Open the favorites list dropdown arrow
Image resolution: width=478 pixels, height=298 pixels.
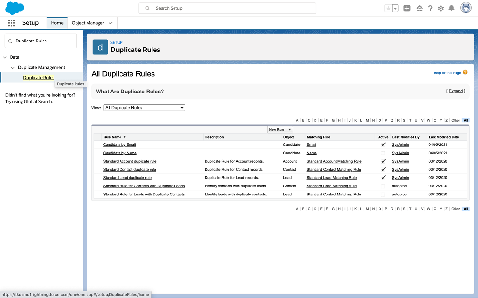[395, 9]
